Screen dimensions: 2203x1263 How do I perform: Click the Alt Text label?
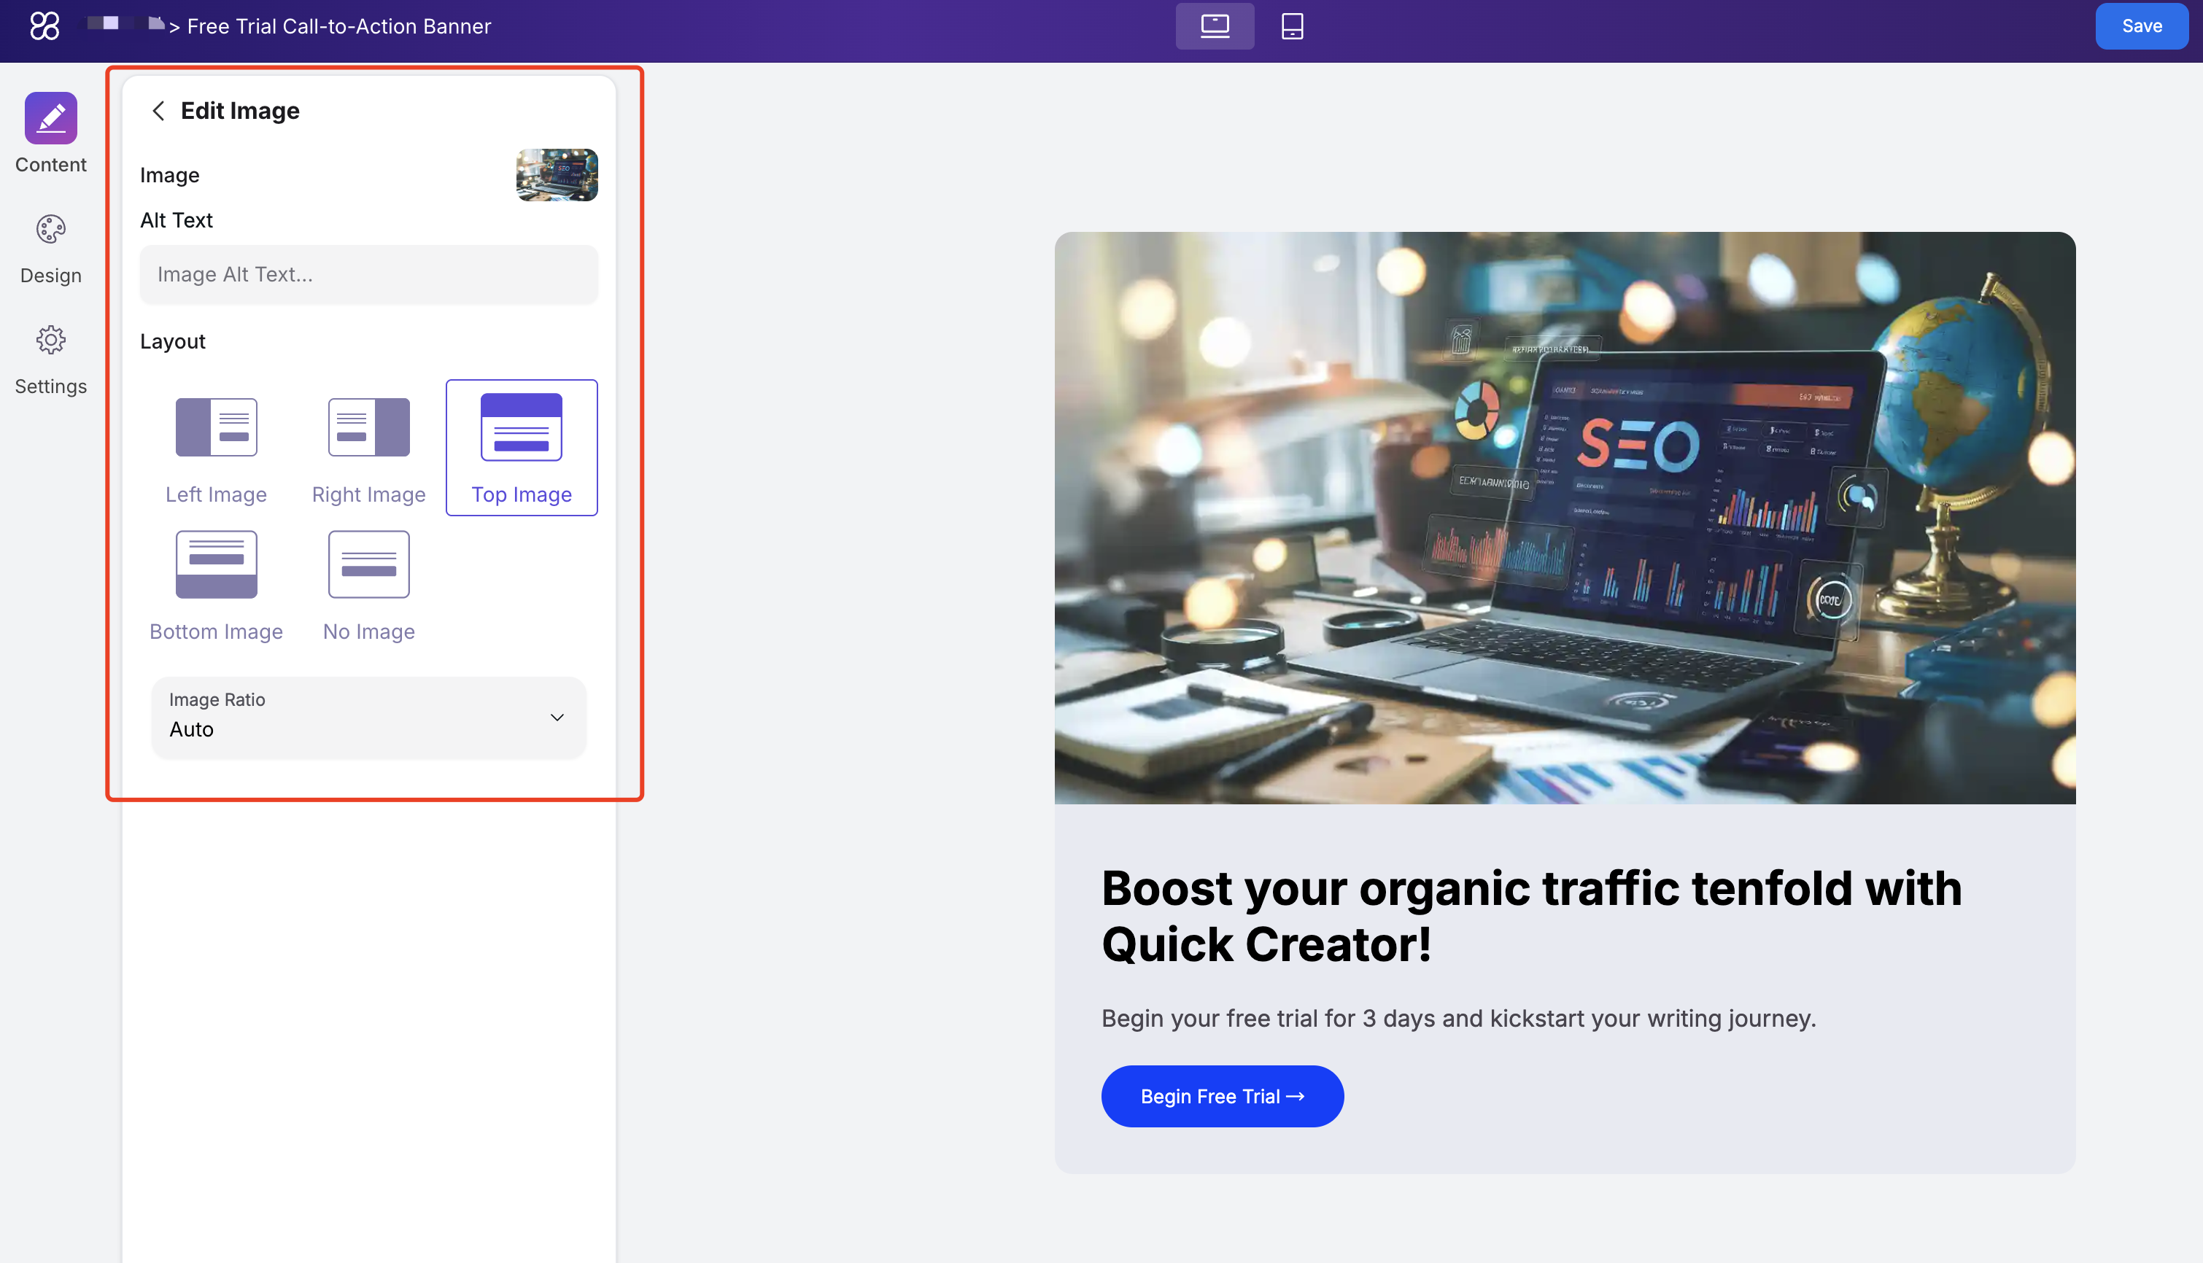click(x=176, y=219)
